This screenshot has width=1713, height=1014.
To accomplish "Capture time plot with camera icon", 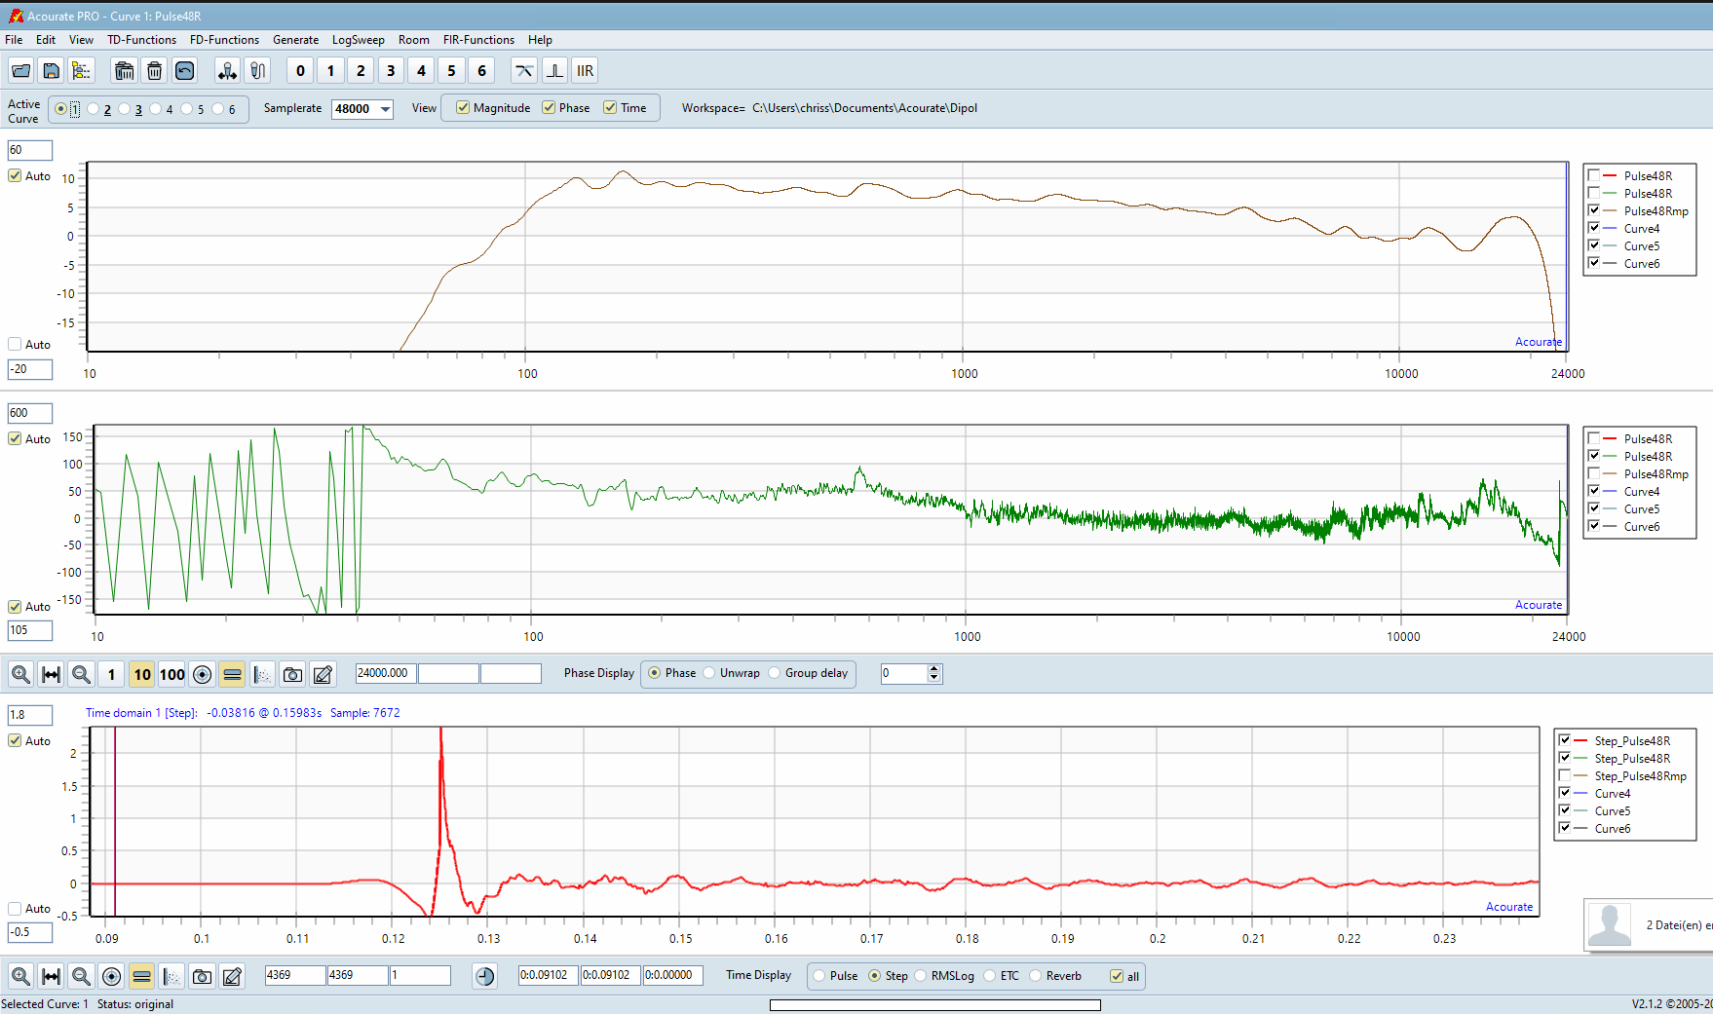I will click(x=202, y=976).
